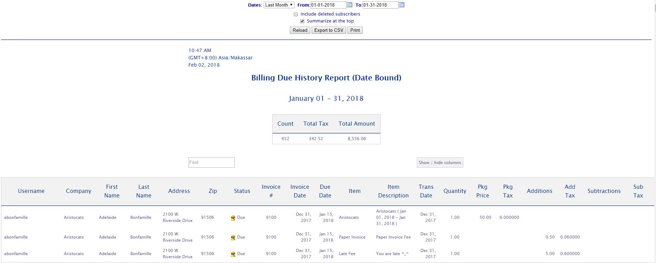Sort by the Due Date column header

tap(325, 191)
